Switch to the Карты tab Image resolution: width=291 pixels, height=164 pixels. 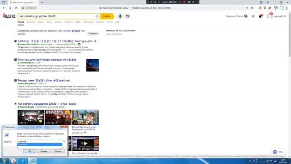click(x=49, y=22)
